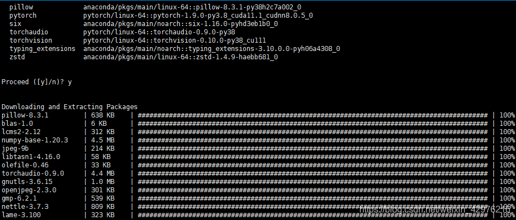This screenshot has height=220, width=516.
Task: Click the 'pytorch' package name in install list
Action: pyautogui.click(x=23, y=16)
